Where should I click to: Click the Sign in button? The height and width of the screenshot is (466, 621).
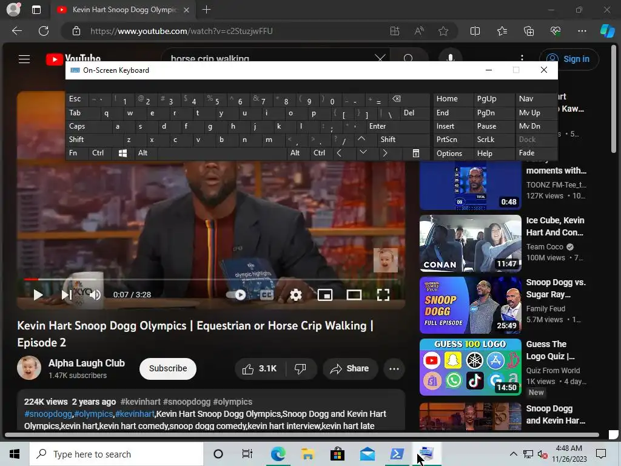[569, 59]
